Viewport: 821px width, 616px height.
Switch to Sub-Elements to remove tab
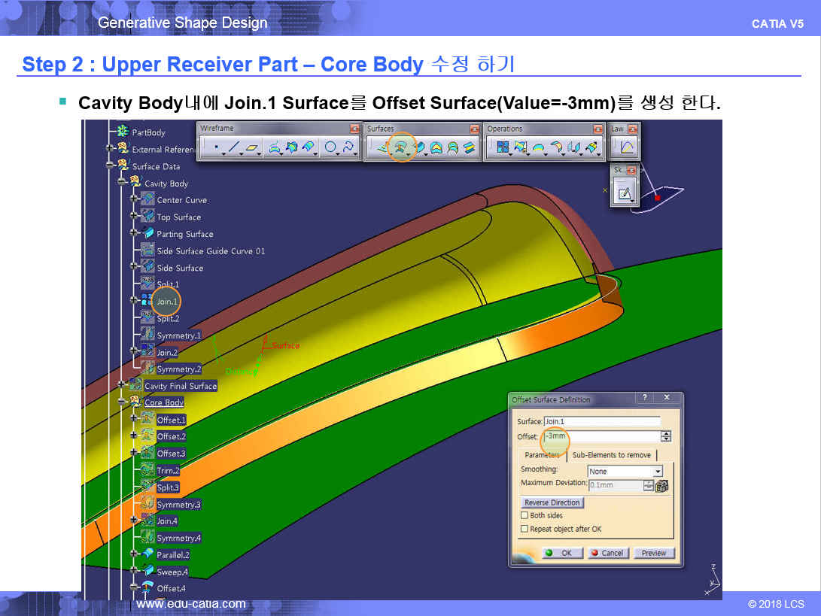click(x=611, y=455)
